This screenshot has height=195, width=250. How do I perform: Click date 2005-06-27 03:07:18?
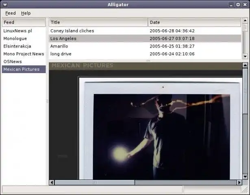172,39
